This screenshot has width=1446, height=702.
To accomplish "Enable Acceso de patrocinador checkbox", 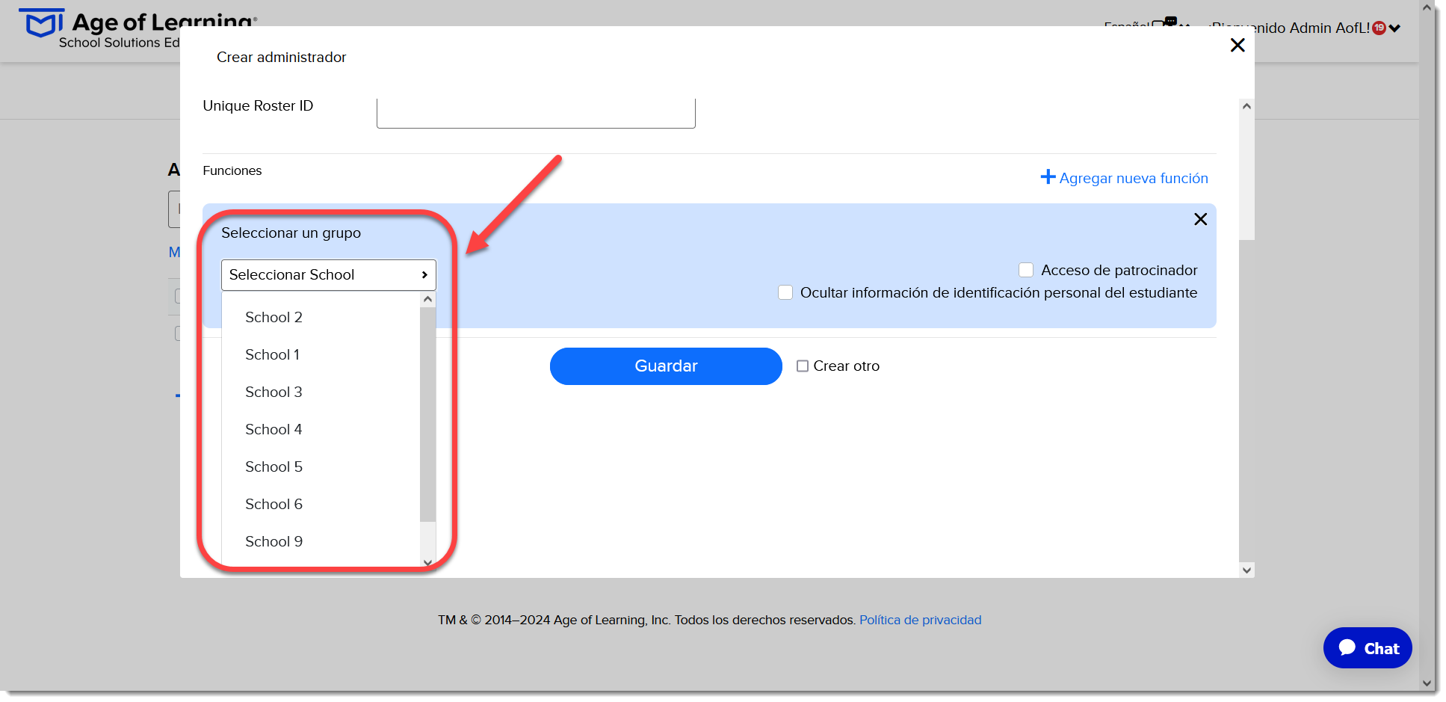I will 1026,270.
